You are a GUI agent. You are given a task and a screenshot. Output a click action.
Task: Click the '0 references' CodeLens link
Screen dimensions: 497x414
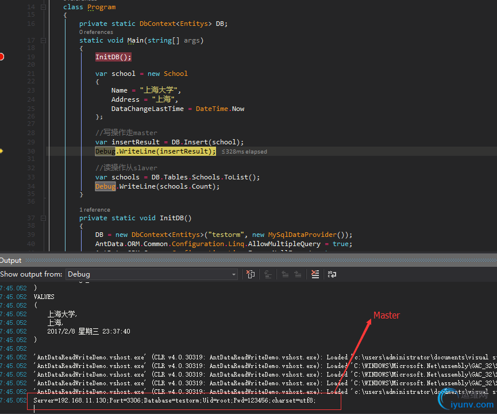coord(96,32)
